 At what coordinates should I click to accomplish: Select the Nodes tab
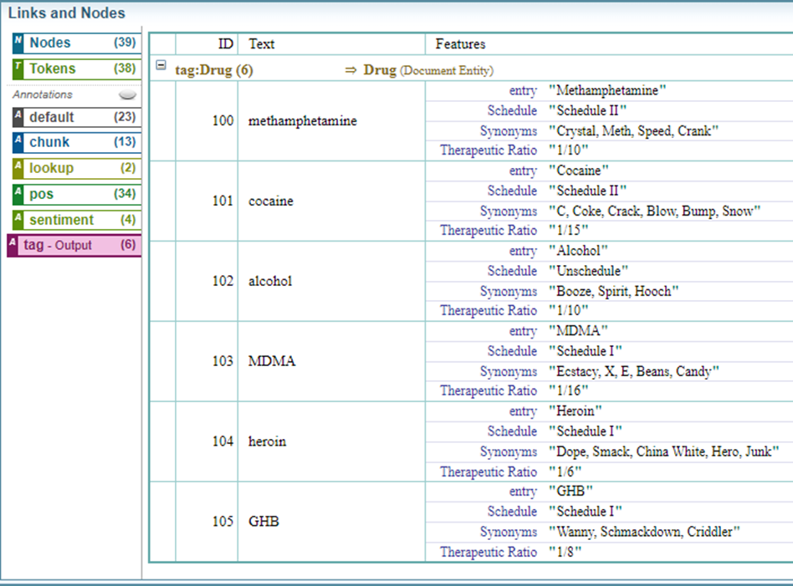75,43
